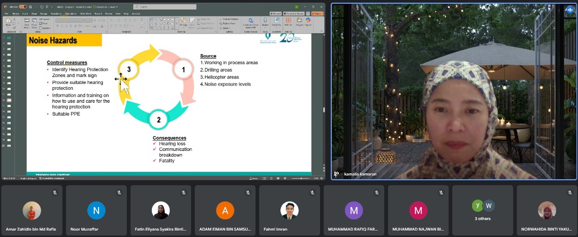Click the Normal view icon in status bar
This screenshot has height=237, width=578.
point(264,178)
